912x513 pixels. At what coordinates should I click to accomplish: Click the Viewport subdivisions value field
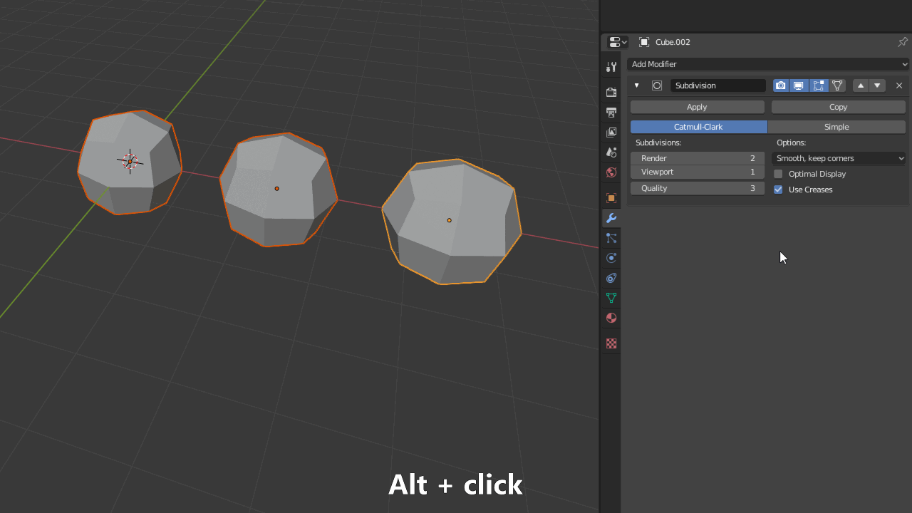[x=698, y=172]
